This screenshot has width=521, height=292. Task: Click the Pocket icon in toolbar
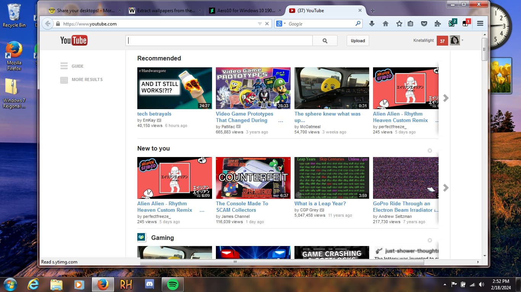coord(424,24)
